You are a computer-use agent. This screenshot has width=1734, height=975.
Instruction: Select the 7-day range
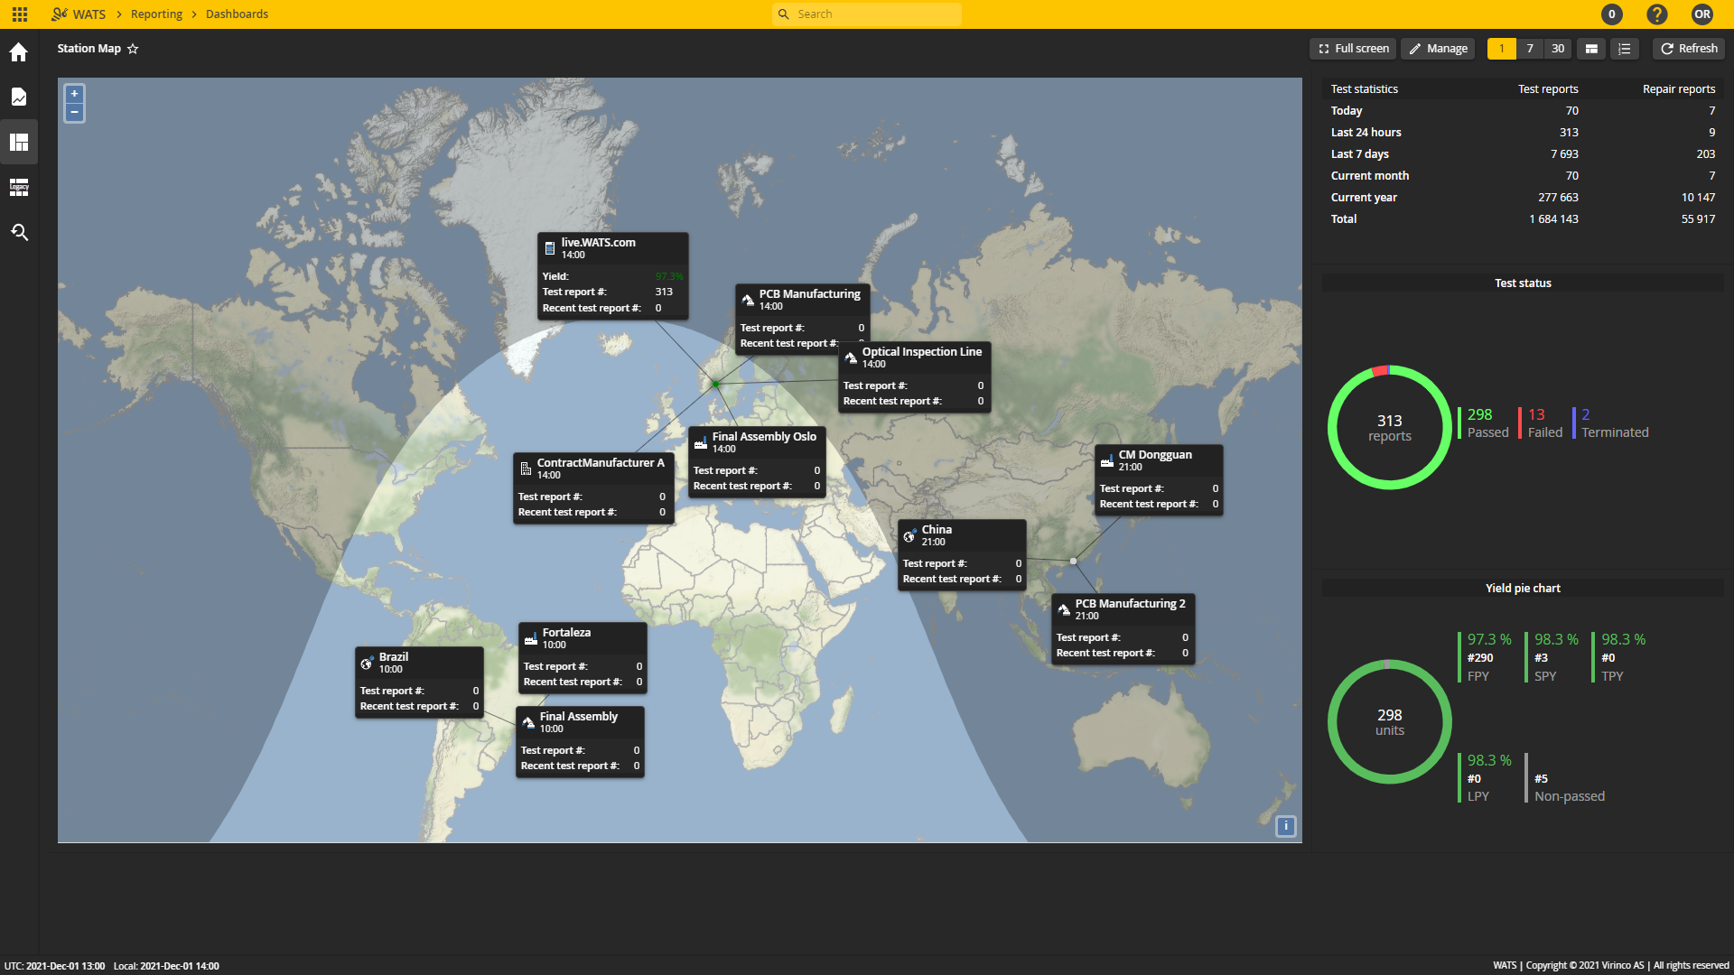1530,49
